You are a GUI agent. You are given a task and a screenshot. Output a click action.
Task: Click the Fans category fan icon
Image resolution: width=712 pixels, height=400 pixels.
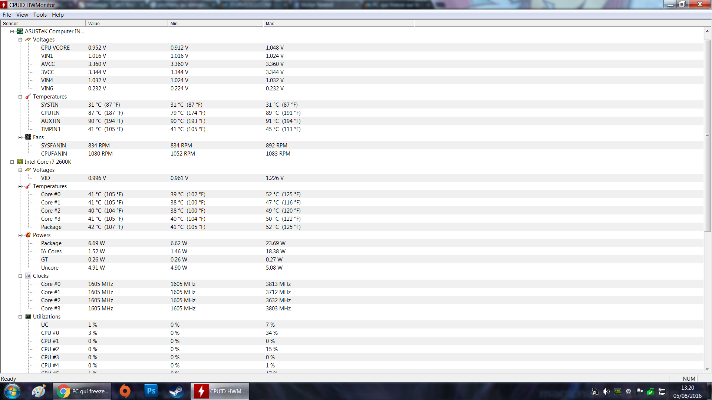coord(28,137)
